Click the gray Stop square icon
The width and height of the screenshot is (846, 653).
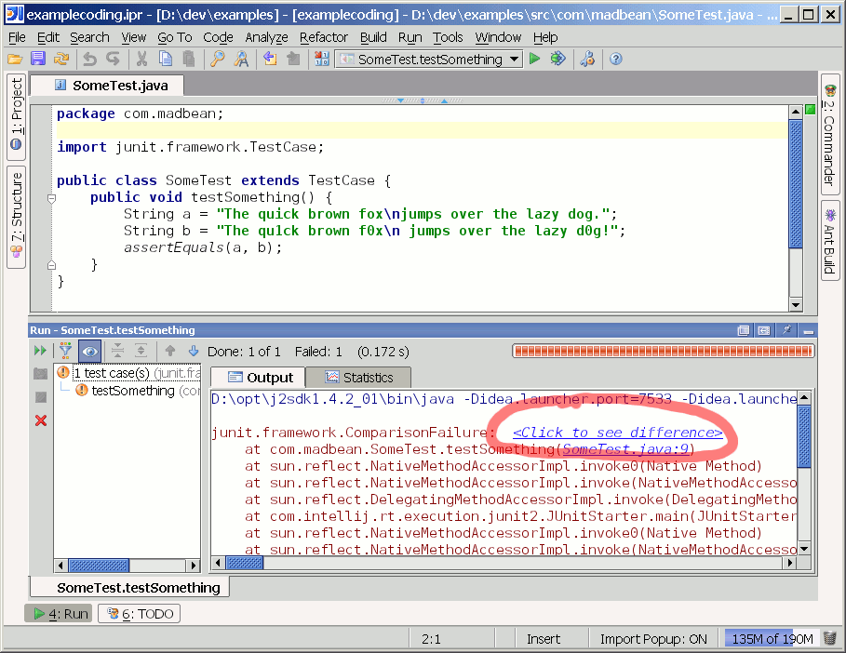(x=40, y=397)
